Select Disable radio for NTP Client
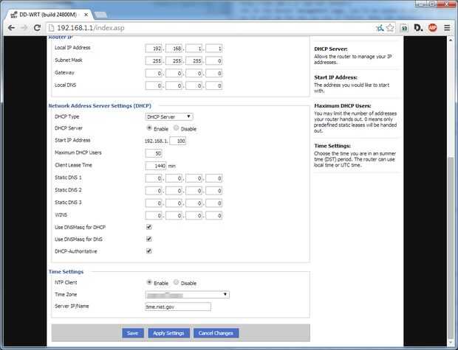Screen dimensions: 458x350 click(x=176, y=282)
